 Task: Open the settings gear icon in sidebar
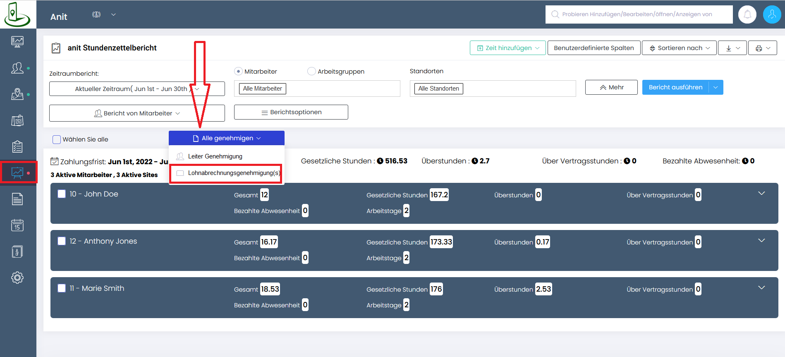pyautogui.click(x=17, y=278)
